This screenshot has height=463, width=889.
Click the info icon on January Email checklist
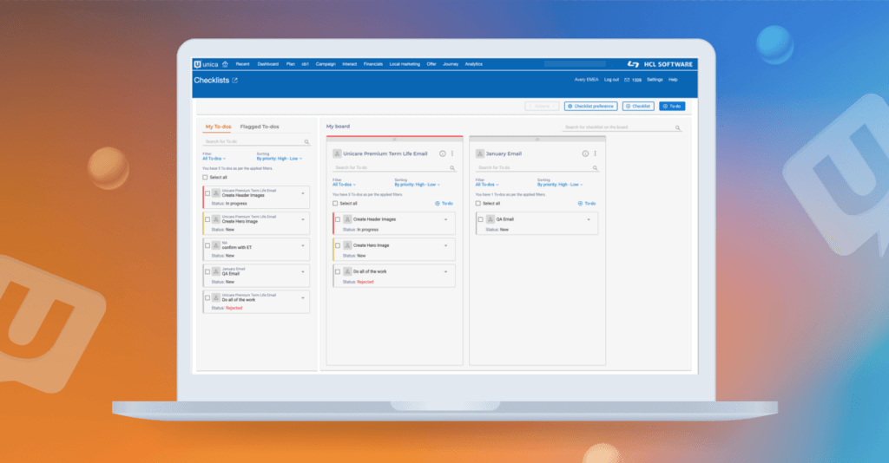pos(586,153)
